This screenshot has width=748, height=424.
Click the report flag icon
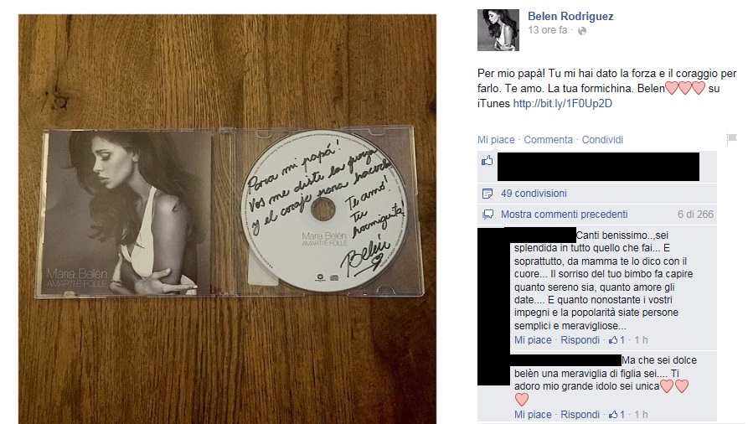click(731, 139)
